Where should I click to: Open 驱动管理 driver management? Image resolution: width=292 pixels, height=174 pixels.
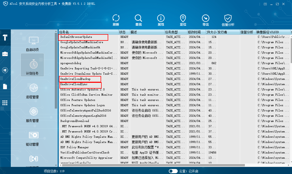click(32, 139)
